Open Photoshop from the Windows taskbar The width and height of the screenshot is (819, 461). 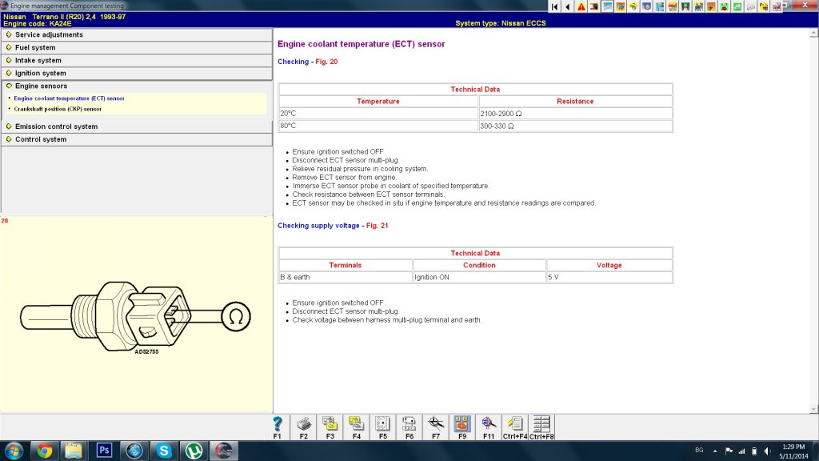pos(104,450)
